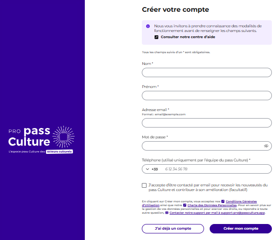Image resolution: width=278 pixels, height=240 pixels.
Task: Click into the phone number field
Action: (216, 169)
